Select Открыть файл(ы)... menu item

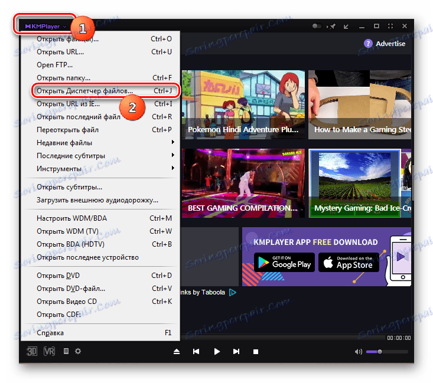(100, 39)
